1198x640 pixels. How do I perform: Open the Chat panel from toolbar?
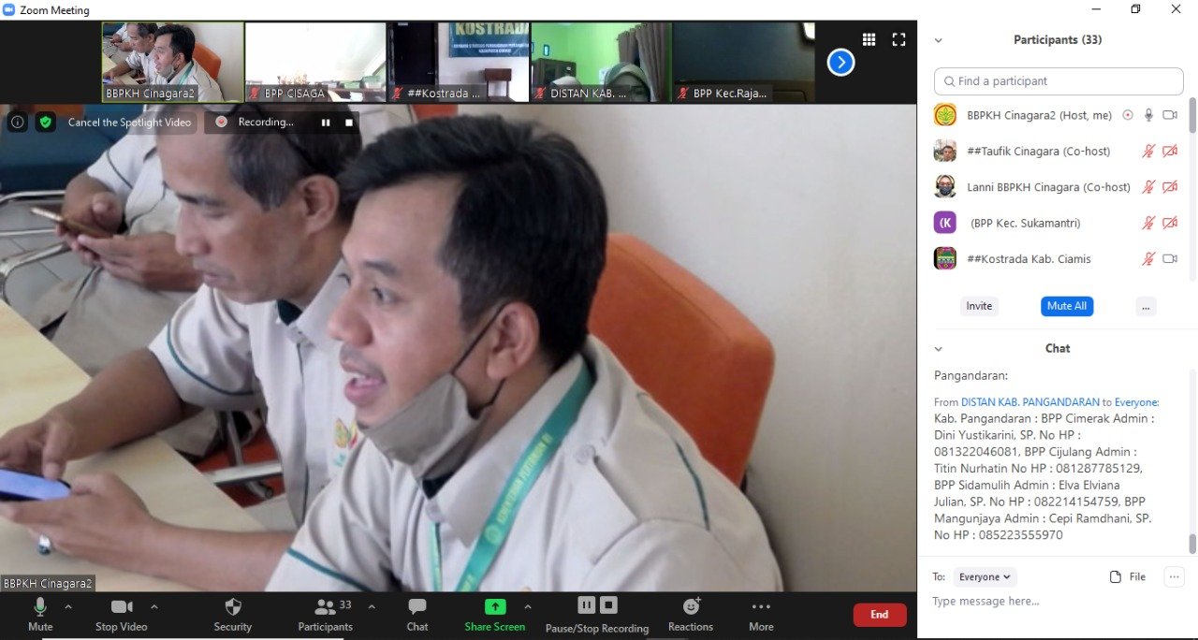coord(417,607)
